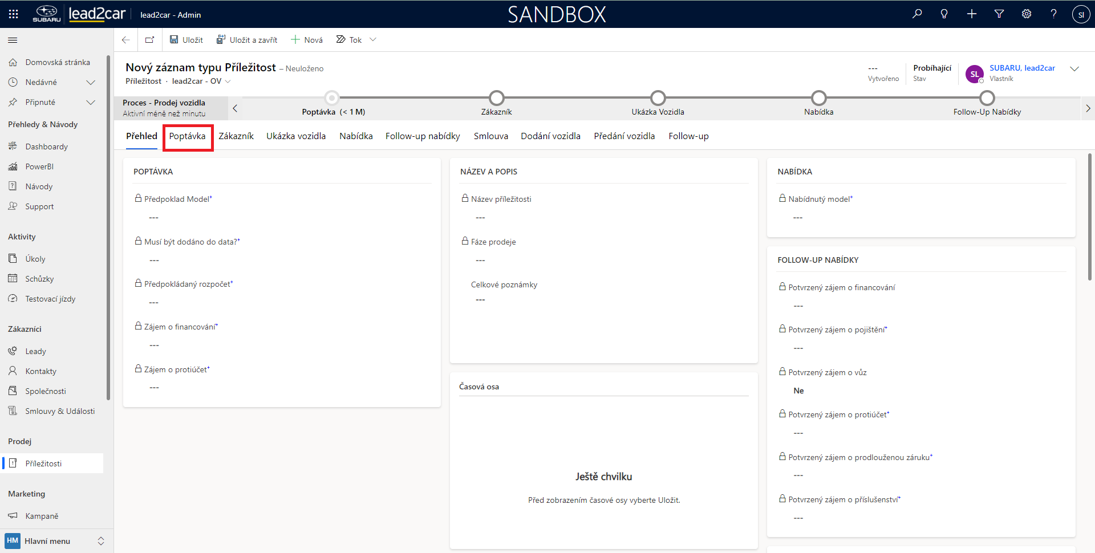Expand the Připnuté section chevron
The width and height of the screenshot is (1095, 553).
90,103
